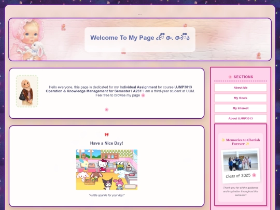Screen dimensions: 280x210
Task: Click the red bow icon above Have a Nice Day
Action: pos(107,134)
